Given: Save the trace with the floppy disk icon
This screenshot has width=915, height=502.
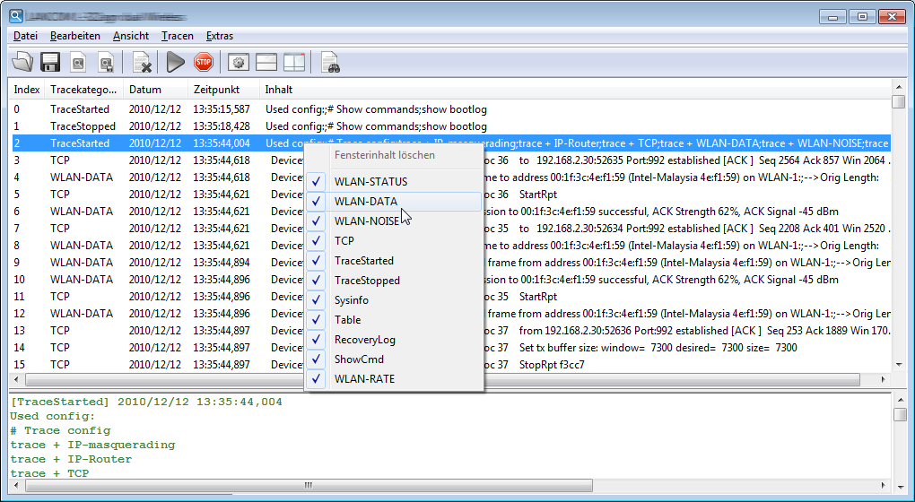Looking at the screenshot, I should tap(50, 62).
